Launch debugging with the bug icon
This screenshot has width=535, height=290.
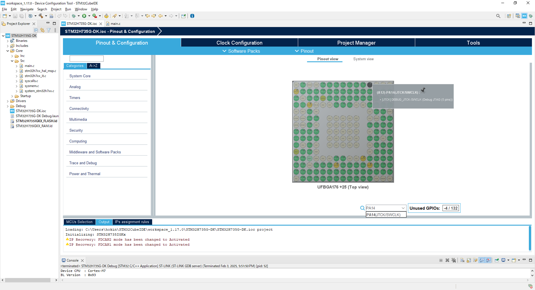74,16
